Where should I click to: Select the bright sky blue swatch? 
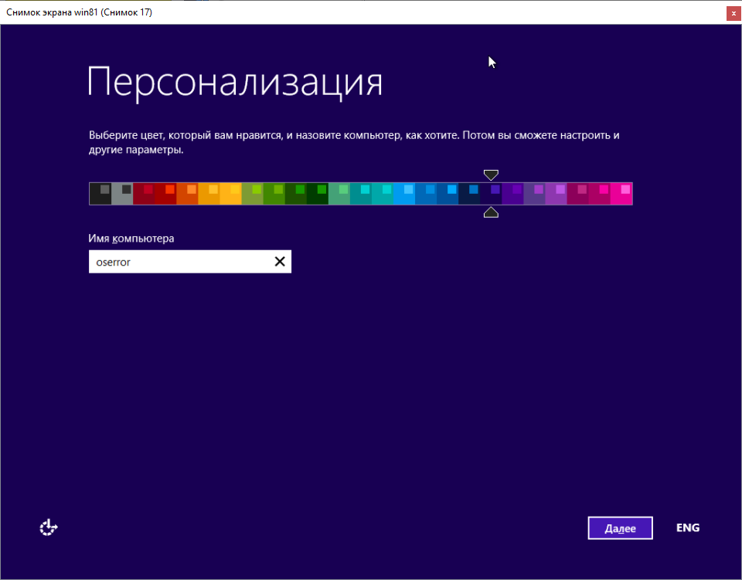click(x=404, y=194)
